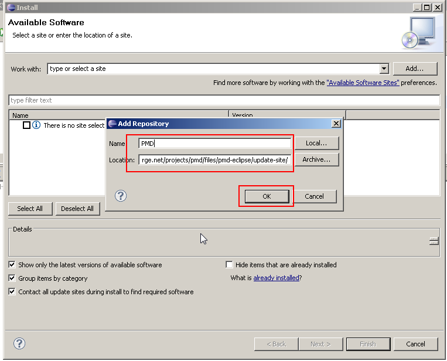Click the Cancel button of Install wizard
This screenshot has width=447, height=361.
point(415,344)
